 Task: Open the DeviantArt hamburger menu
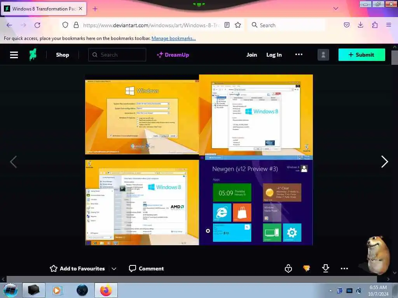(x=14, y=55)
